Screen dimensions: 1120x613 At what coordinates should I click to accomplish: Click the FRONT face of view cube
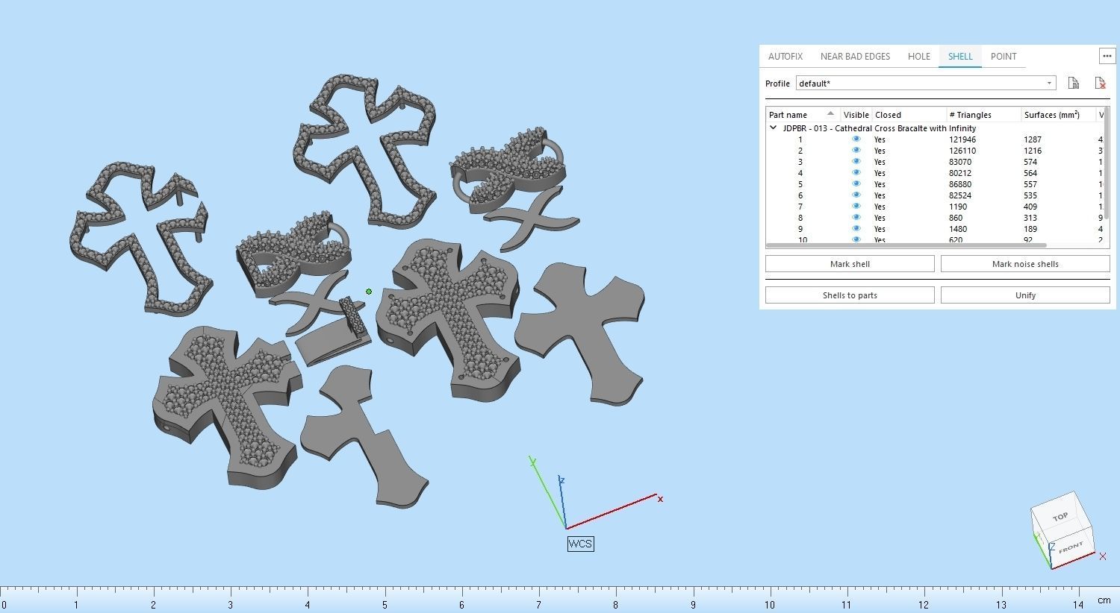pos(1071,547)
